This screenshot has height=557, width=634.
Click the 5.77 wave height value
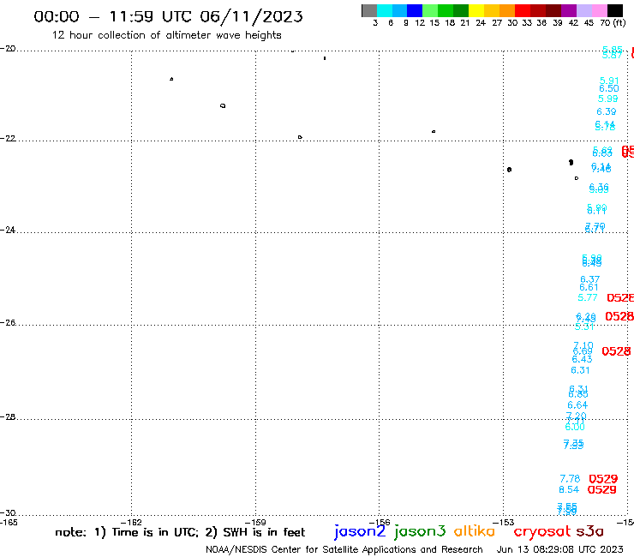588,297
